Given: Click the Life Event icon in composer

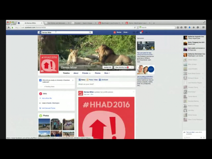Looking at the screenshot, I should (100, 80).
